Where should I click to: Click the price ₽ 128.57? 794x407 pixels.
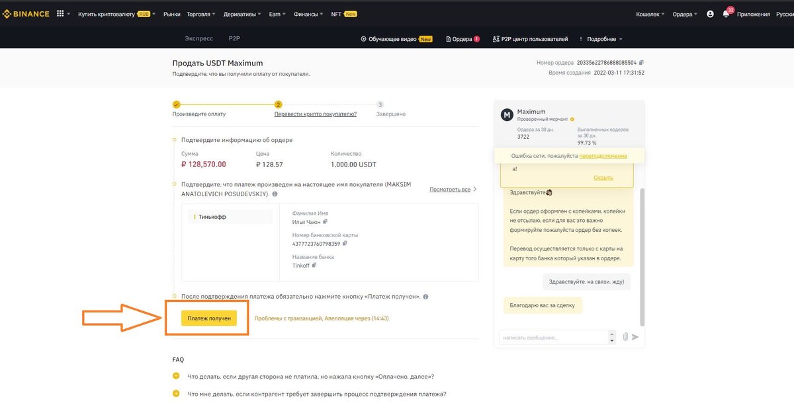coord(269,165)
